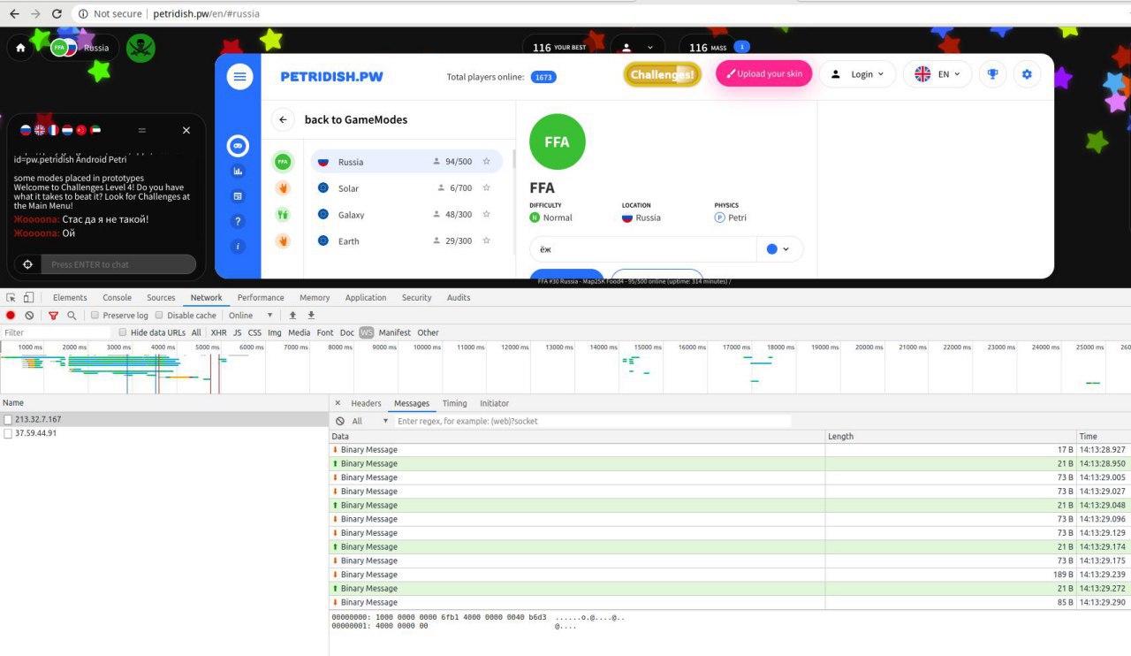
Task: Click the news layout sidebar icon
Action: coord(238,196)
